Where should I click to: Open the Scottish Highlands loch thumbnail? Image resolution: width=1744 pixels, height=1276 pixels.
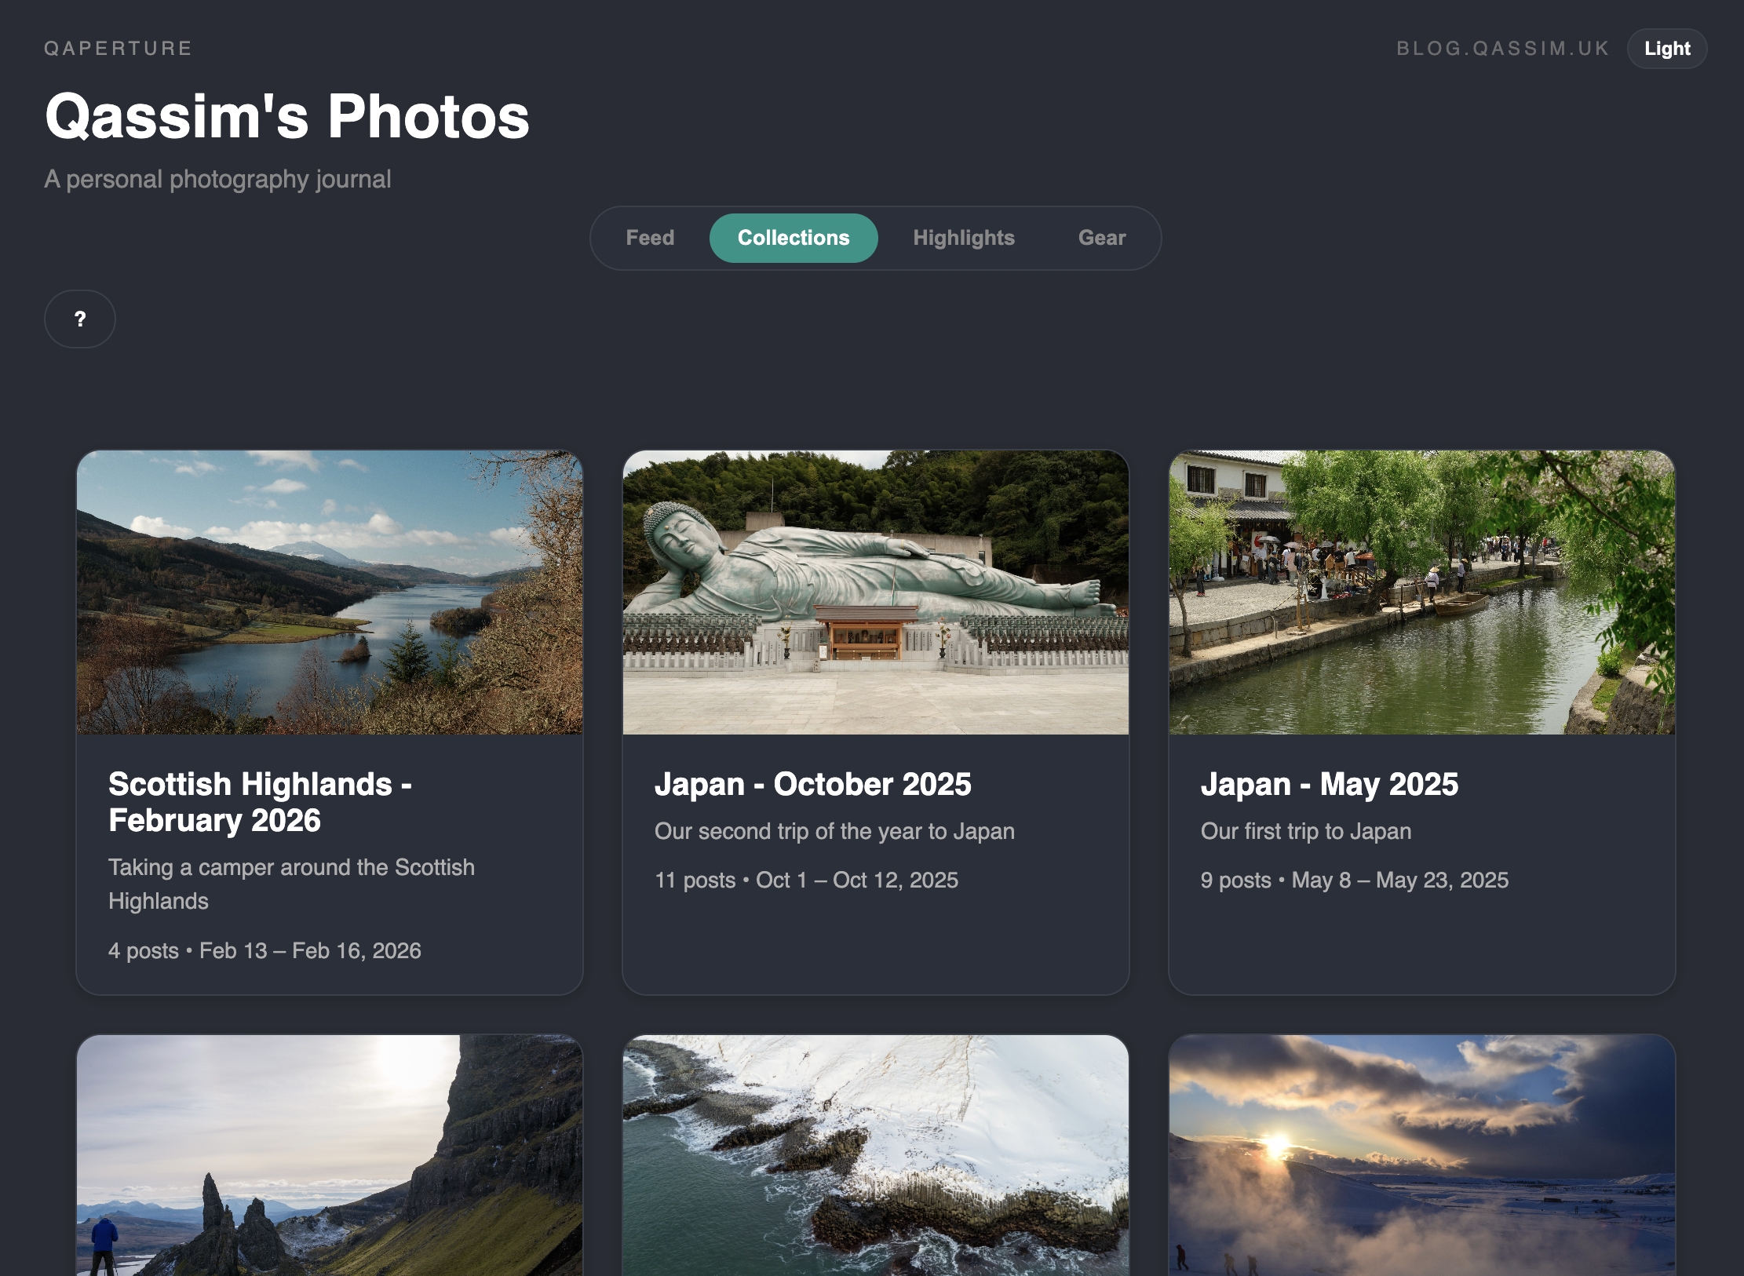pyautogui.click(x=330, y=592)
